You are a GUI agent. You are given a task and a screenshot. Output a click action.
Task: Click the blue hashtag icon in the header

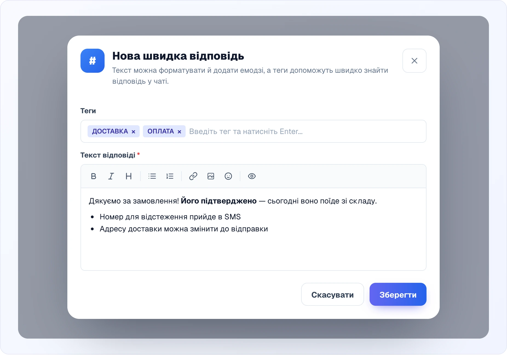[x=93, y=61]
